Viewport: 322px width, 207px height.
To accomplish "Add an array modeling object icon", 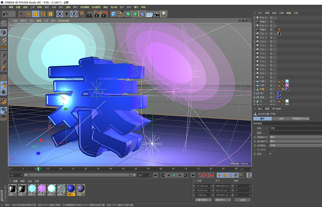I will (x=135, y=14).
